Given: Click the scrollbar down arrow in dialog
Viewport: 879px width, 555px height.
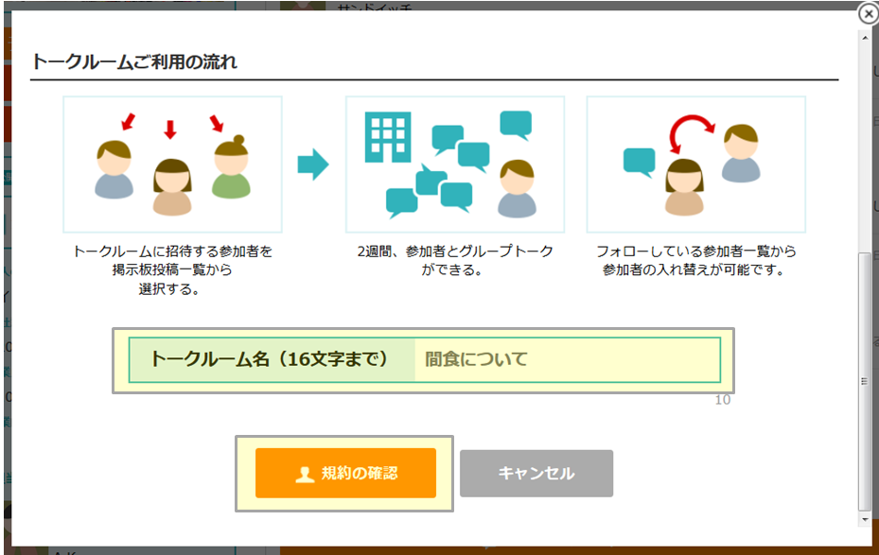Looking at the screenshot, I should [x=864, y=519].
